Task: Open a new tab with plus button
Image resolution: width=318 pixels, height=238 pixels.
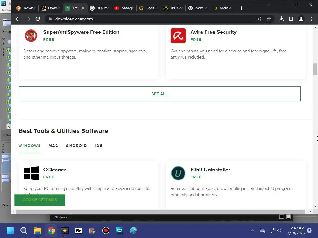Action: click(x=241, y=8)
